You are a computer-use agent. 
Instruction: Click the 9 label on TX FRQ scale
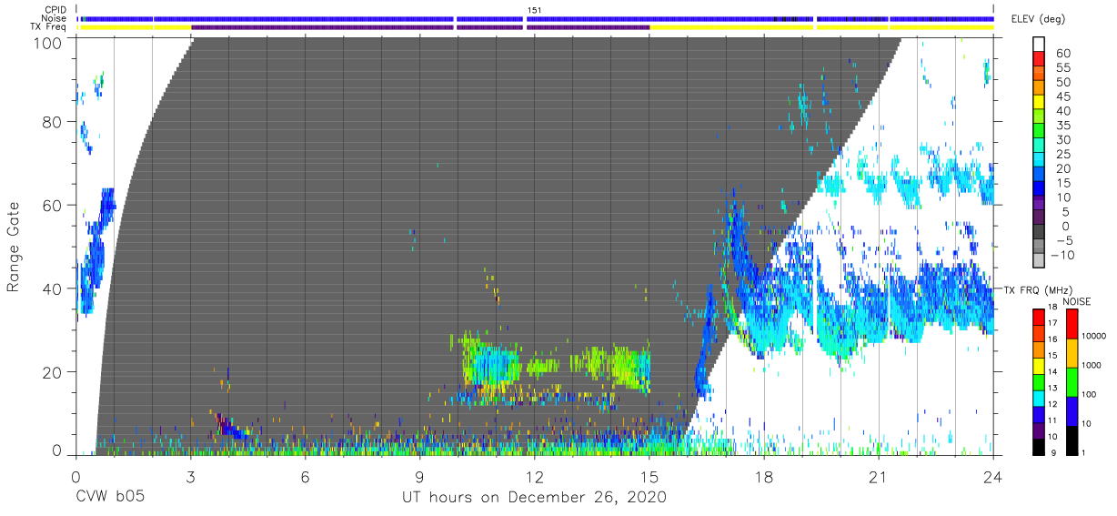pos(1053,452)
